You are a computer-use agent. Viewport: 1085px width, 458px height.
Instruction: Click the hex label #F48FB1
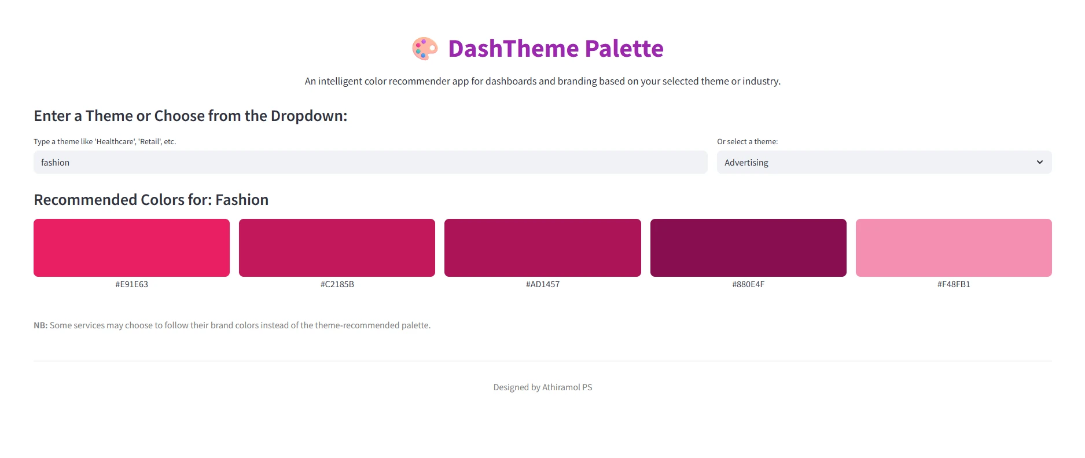coord(954,284)
